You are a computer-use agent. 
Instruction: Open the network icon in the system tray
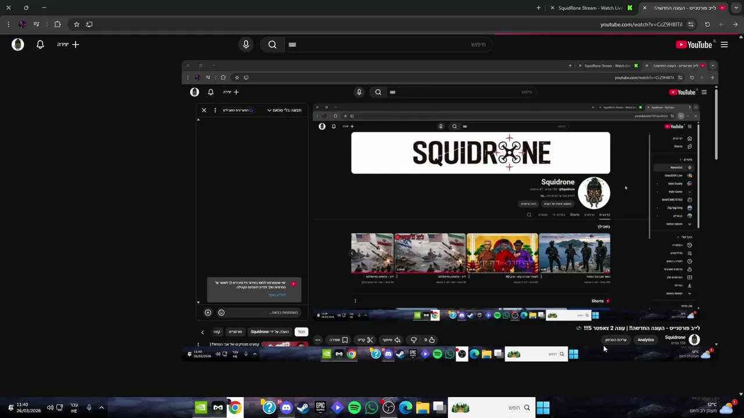point(60,408)
